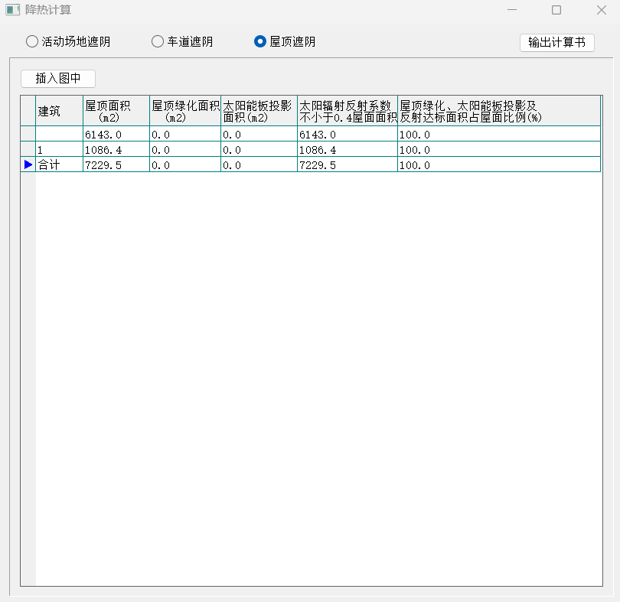Image resolution: width=620 pixels, height=602 pixels.
Task: Click the blue row indicator arrow
Action: click(x=28, y=164)
